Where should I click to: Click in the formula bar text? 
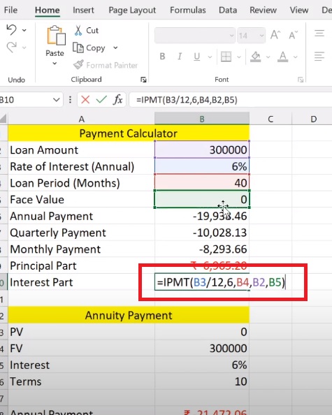pos(187,100)
